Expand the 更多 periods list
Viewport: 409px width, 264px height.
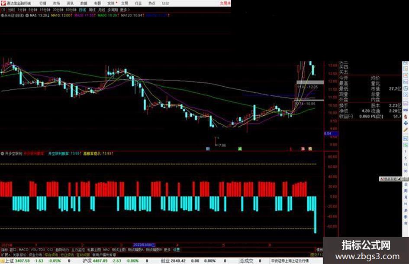click(x=125, y=10)
